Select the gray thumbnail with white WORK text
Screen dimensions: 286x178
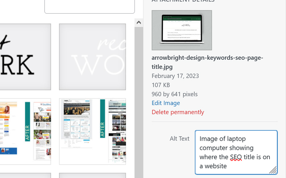tap(92, 57)
